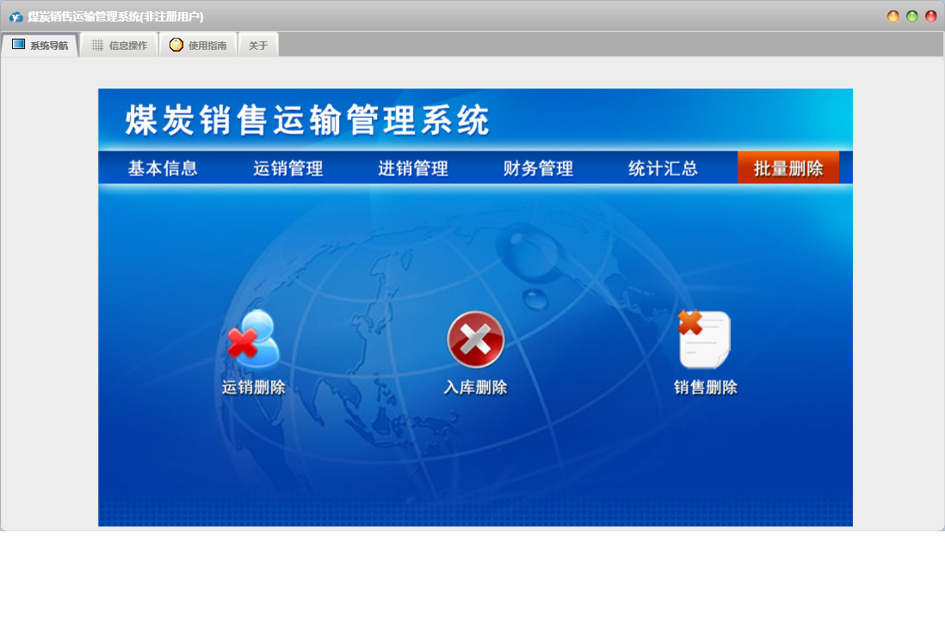Switch to the 系统导航 tab

40,46
